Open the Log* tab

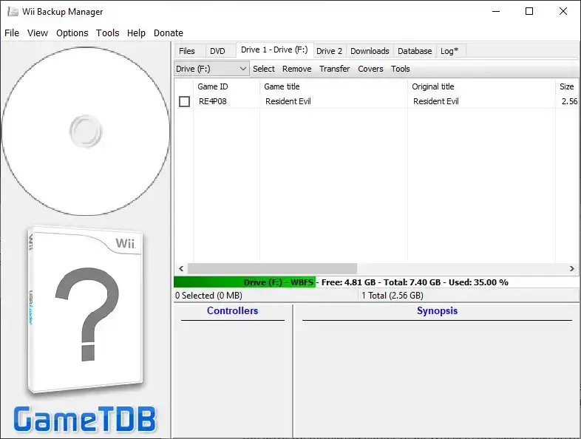(x=449, y=51)
